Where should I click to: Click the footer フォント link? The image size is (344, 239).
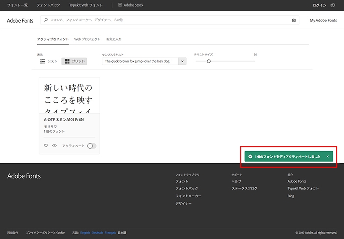(182, 181)
